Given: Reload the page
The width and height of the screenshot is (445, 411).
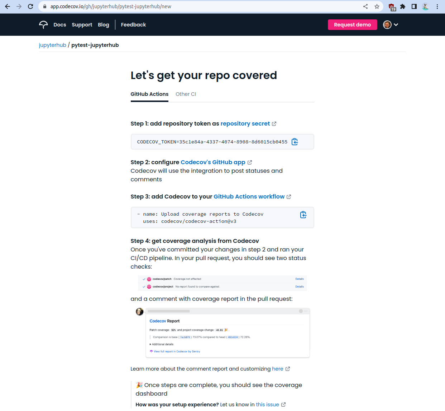Looking at the screenshot, I should click(30, 6).
